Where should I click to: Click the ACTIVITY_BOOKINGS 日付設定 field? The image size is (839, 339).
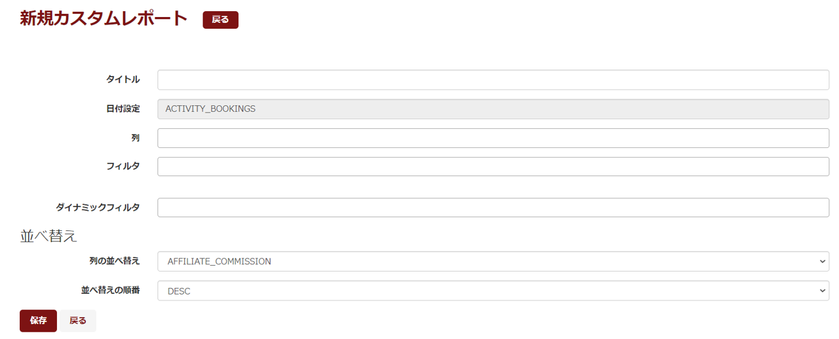(x=493, y=109)
